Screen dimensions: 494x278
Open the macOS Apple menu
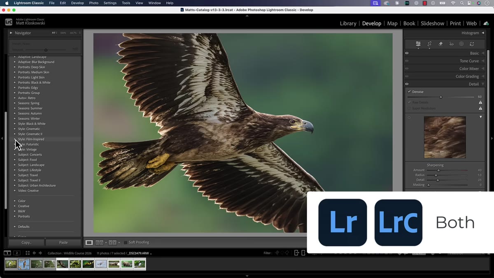[7, 3]
